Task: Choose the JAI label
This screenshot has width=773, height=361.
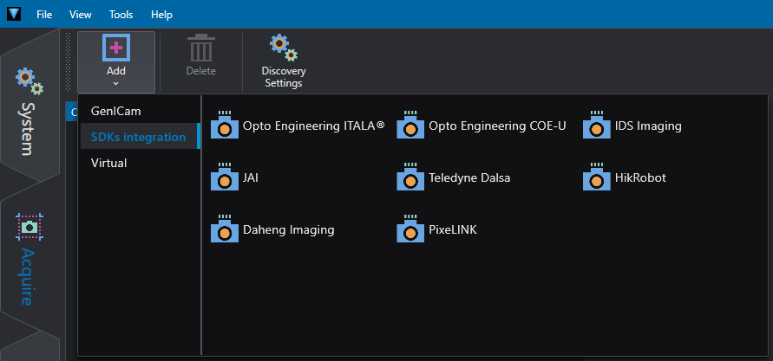Action: click(x=251, y=178)
